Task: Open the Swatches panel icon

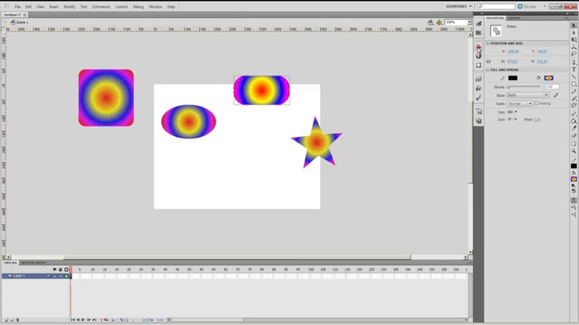Action: point(479,32)
